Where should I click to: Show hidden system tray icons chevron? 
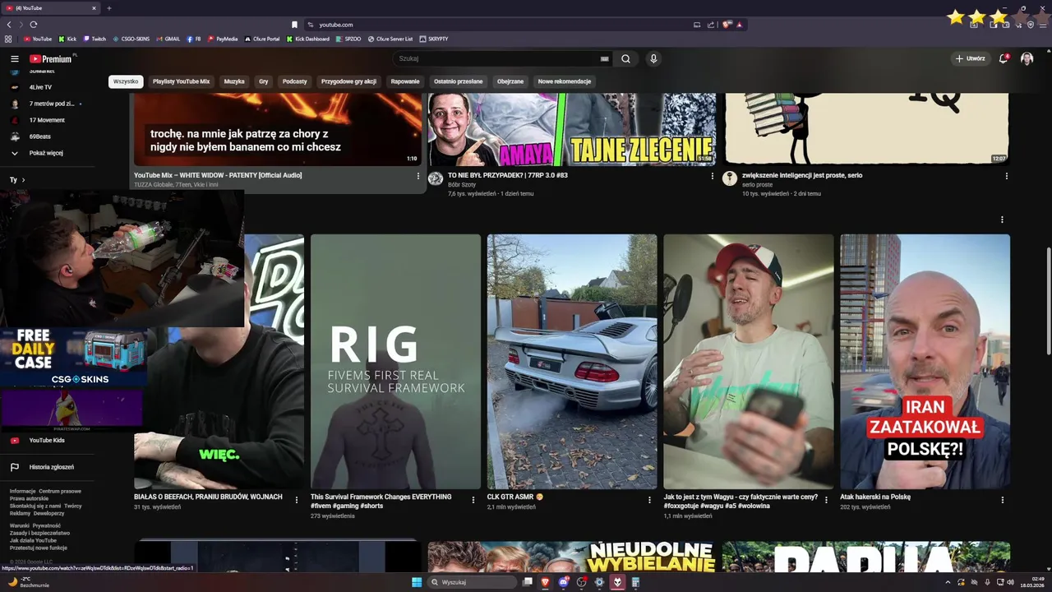(948, 582)
